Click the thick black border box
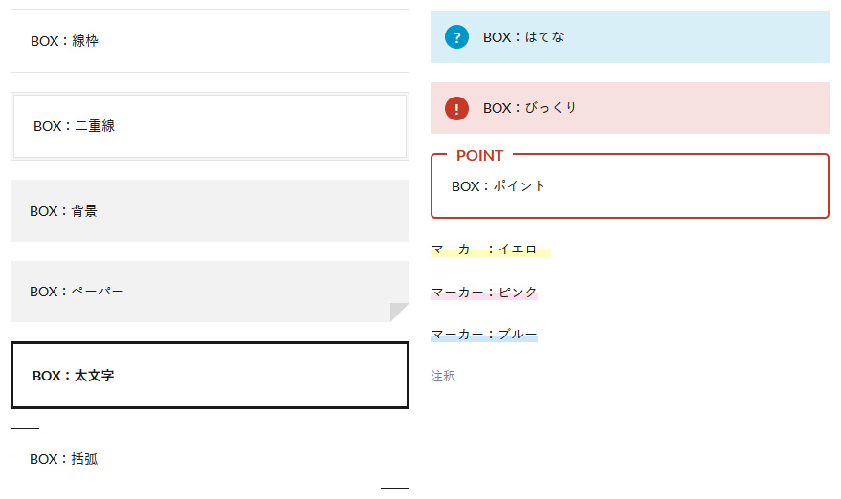 tap(210, 375)
